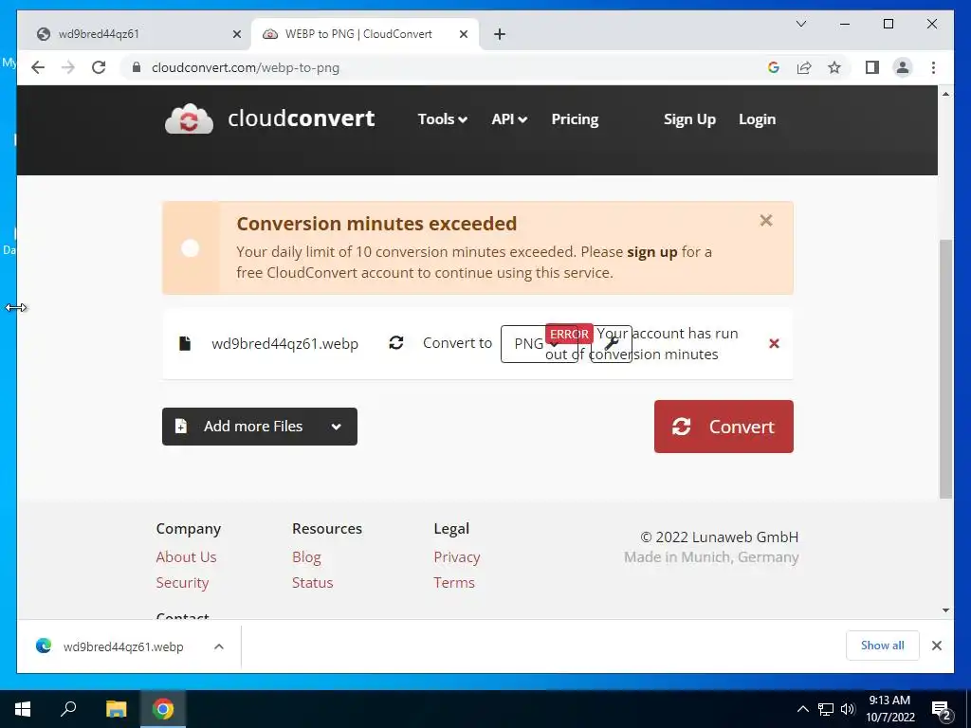The image size is (971, 728).
Task: Click Sign Up in the header
Action: (689, 118)
